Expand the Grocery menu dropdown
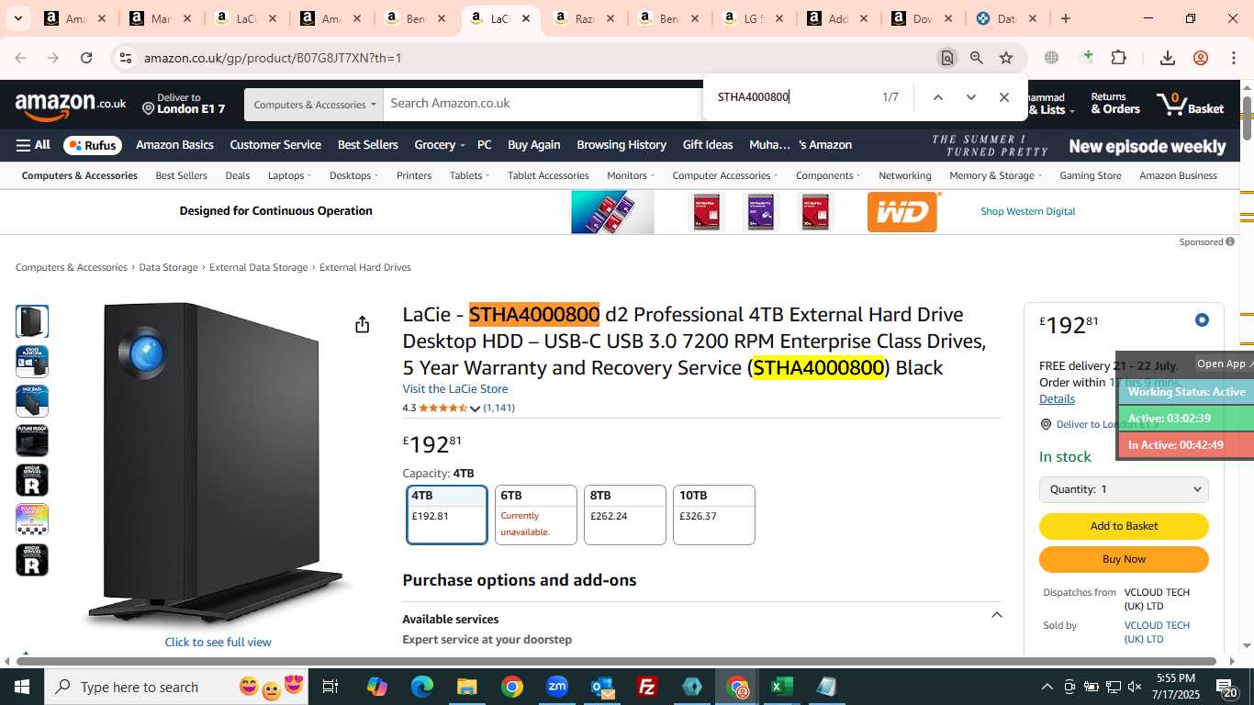1254x705 pixels. 440,145
